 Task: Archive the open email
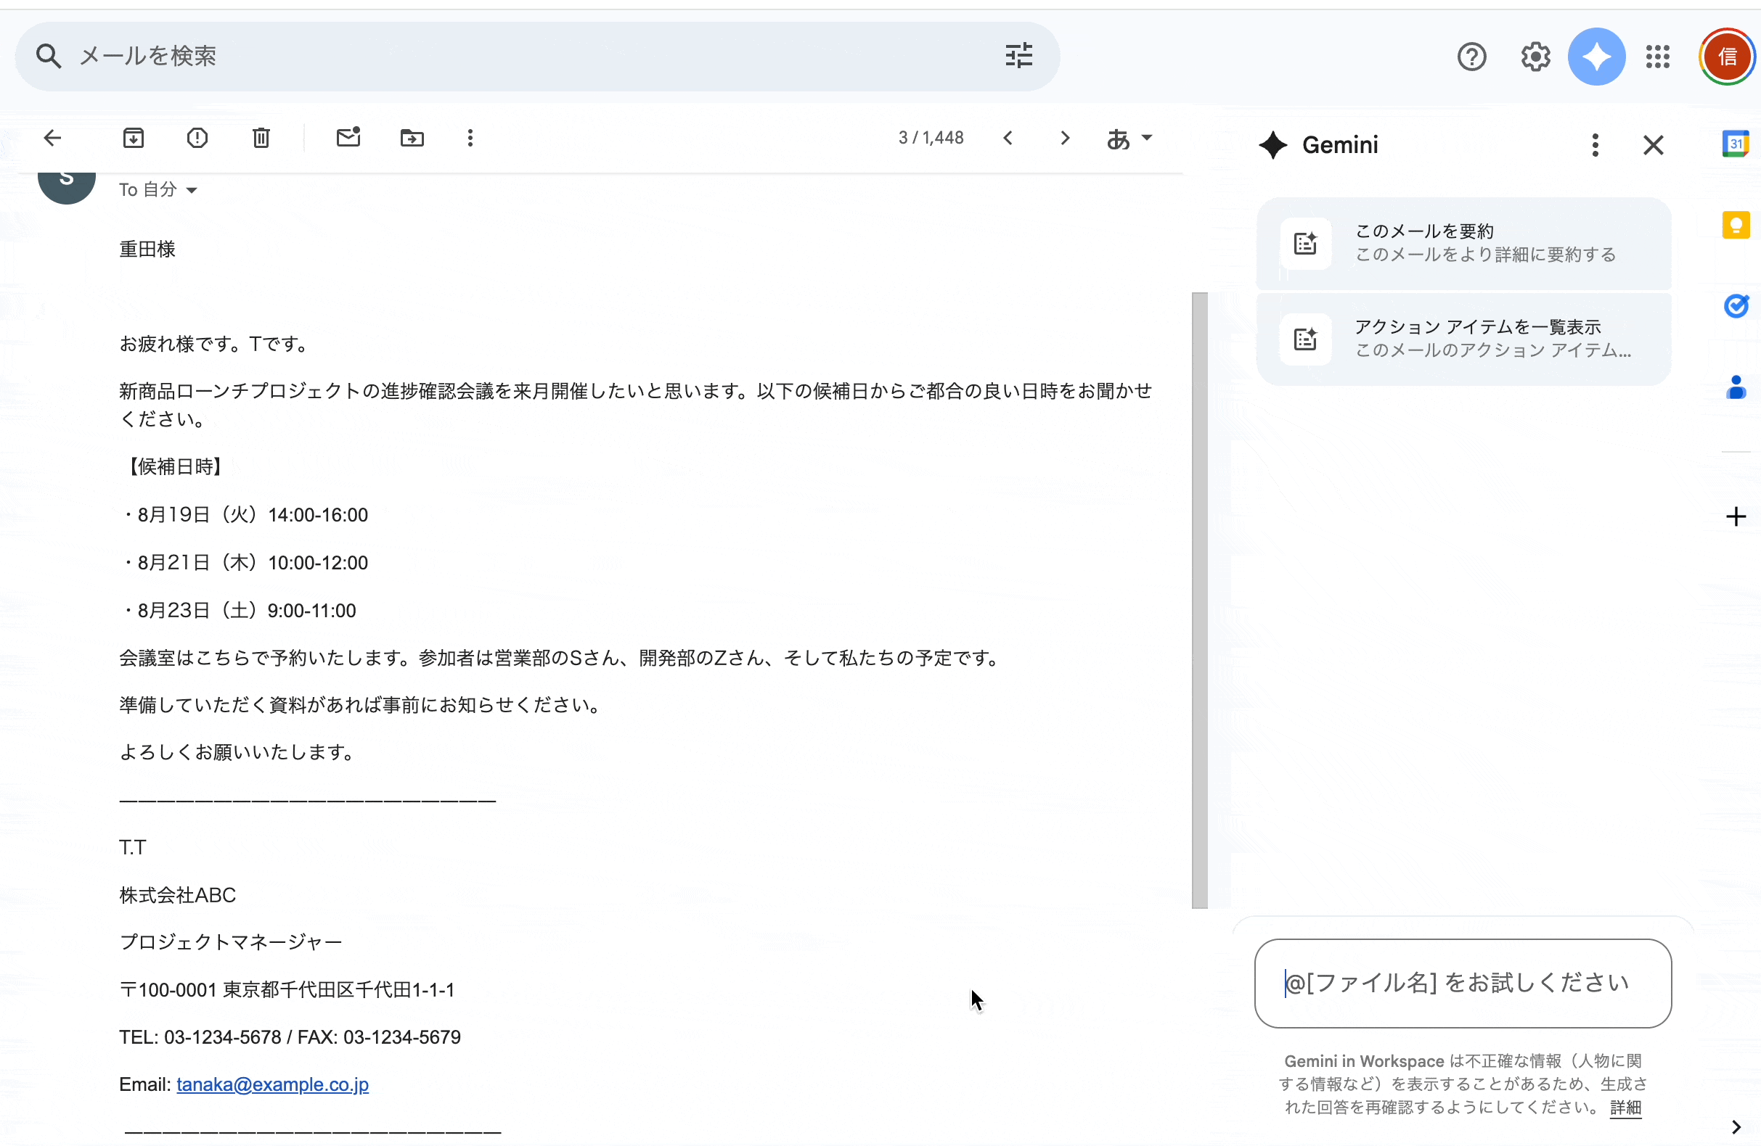pyautogui.click(x=133, y=138)
